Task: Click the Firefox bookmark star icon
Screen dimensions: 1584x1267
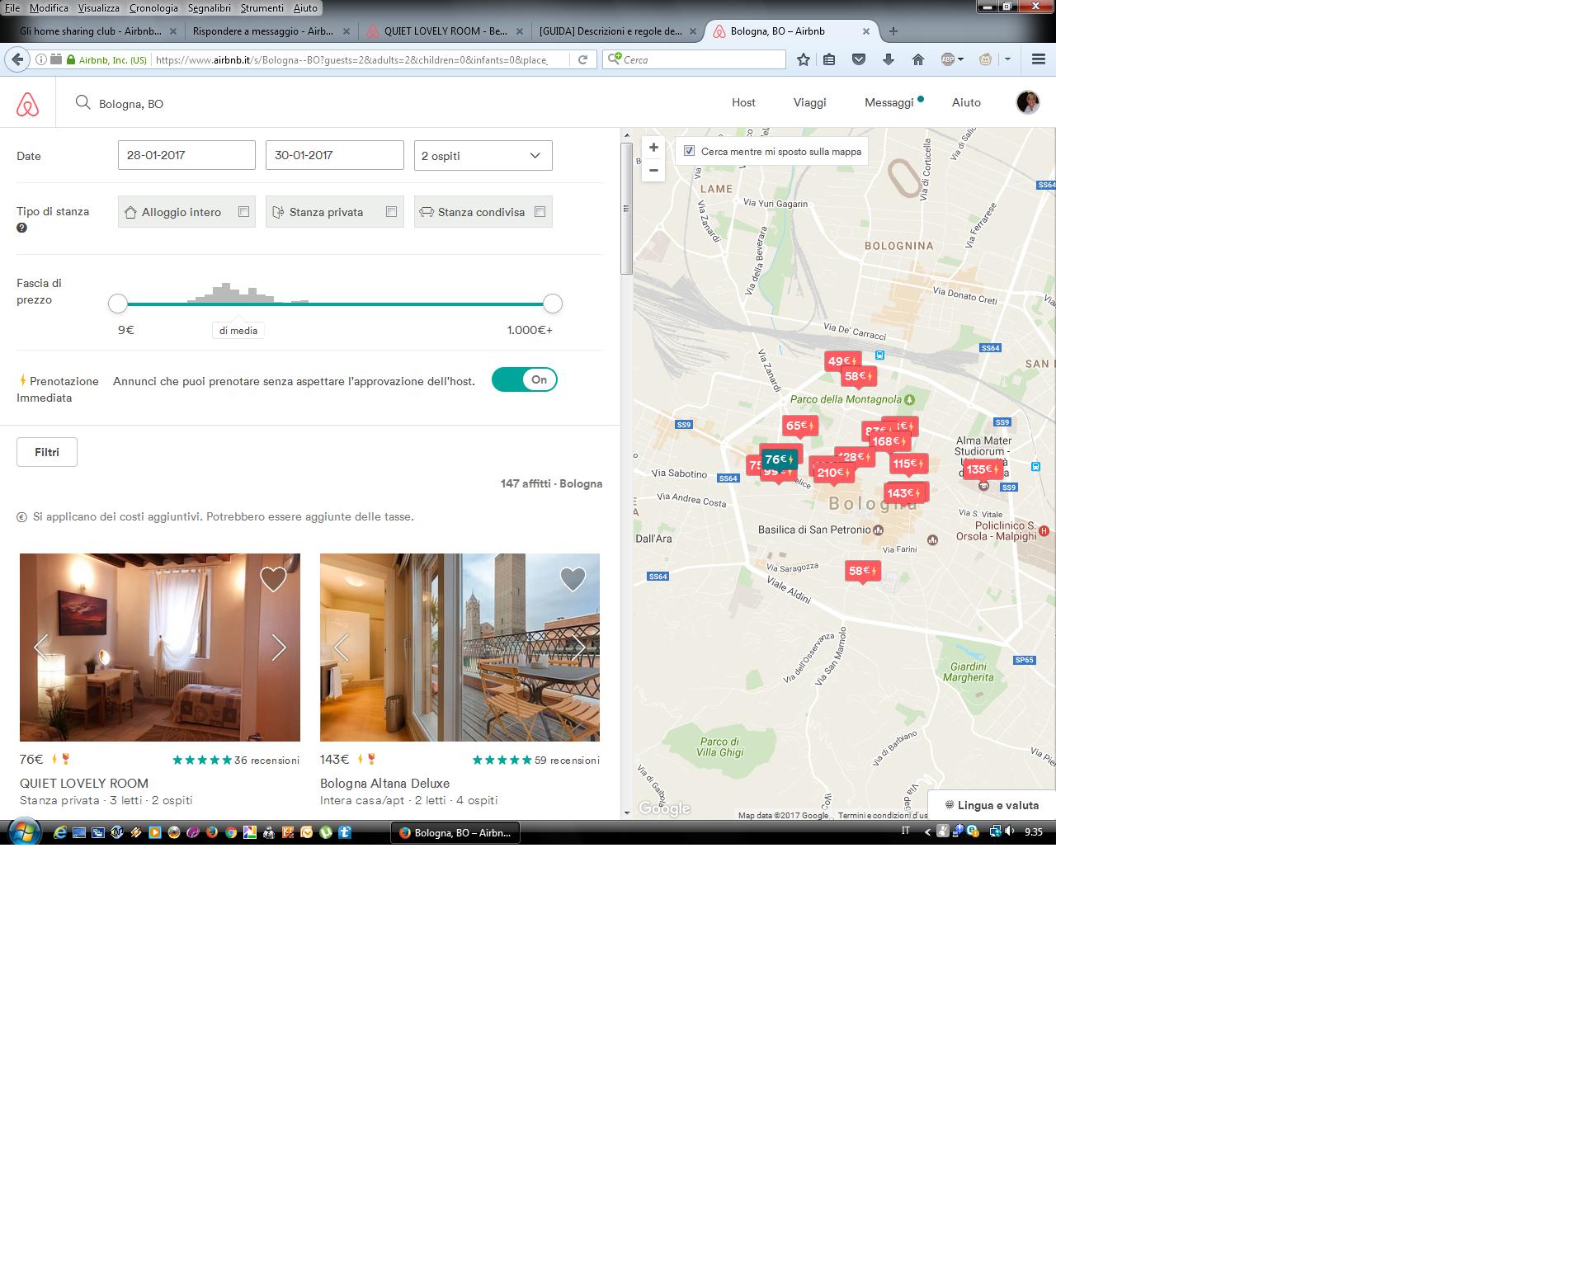Action: click(x=804, y=59)
